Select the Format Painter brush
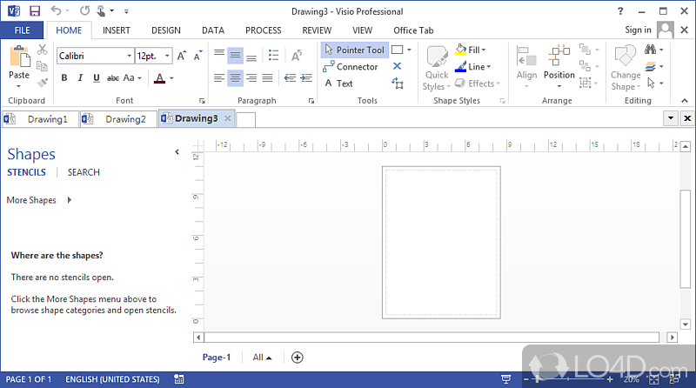Image resolution: width=696 pixels, height=388 pixels. coord(42,83)
